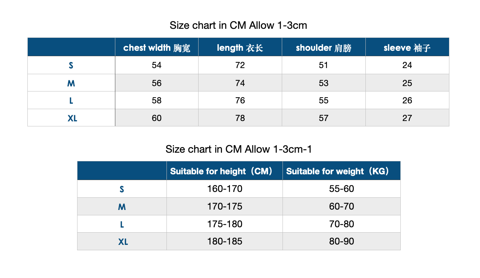
Task: Select the length 衣长 column header
Action: (x=240, y=47)
